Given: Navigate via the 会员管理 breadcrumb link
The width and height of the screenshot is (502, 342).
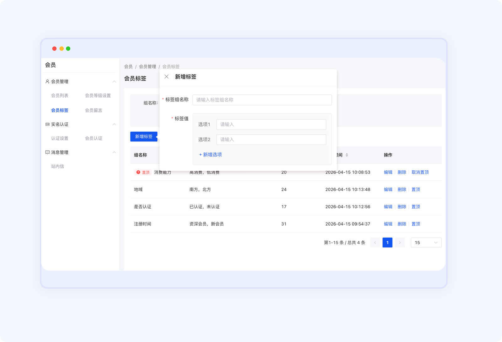Looking at the screenshot, I should click(x=147, y=66).
